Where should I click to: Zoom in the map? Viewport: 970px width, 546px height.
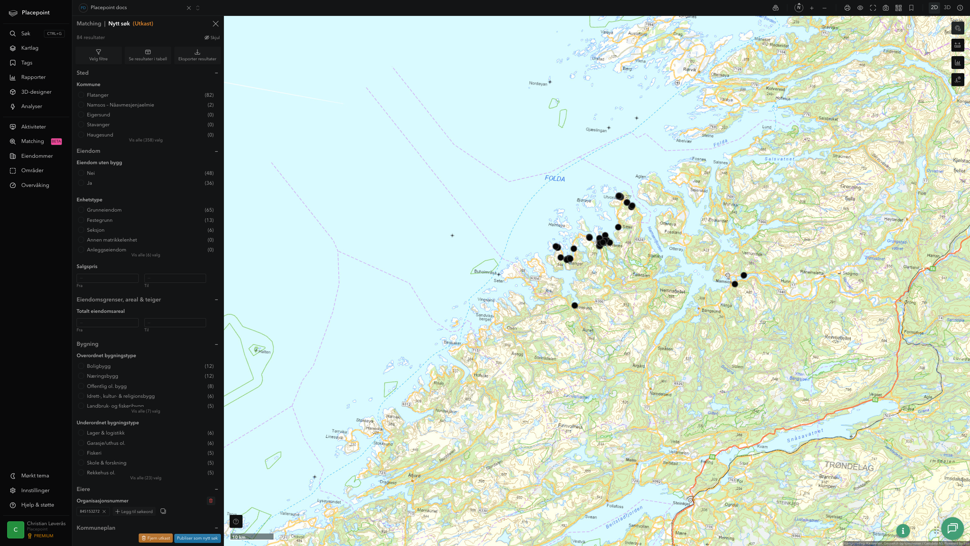(x=812, y=8)
